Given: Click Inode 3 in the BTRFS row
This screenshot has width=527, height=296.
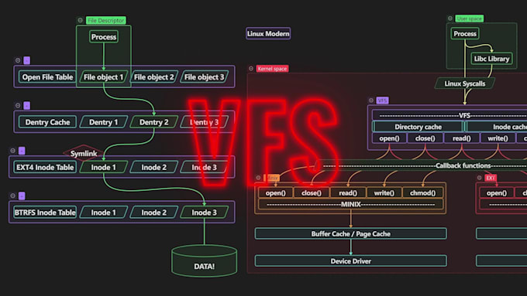Looking at the screenshot, I should (205, 213).
